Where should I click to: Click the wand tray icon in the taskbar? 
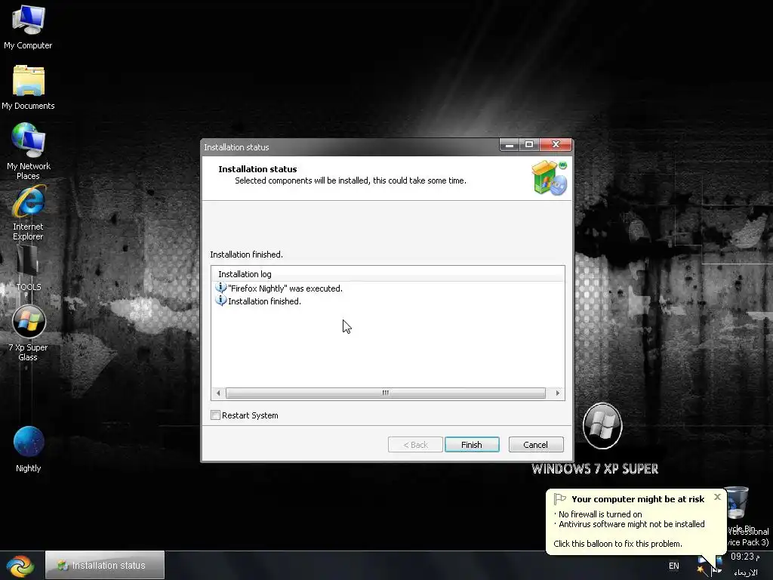[x=702, y=571]
